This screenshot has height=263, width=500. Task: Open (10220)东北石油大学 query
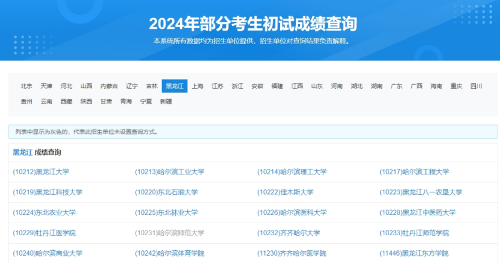point(166,192)
